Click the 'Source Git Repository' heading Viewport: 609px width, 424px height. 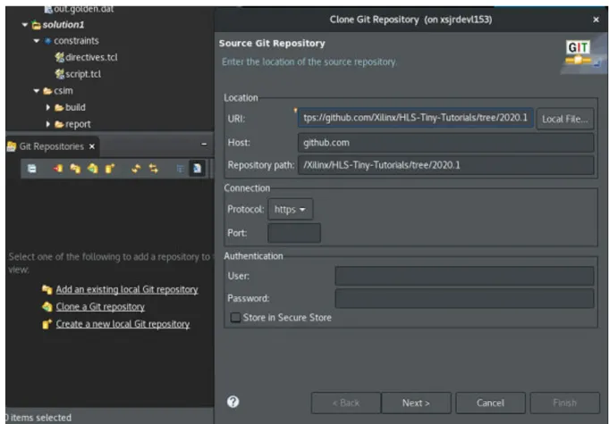pyautogui.click(x=272, y=44)
